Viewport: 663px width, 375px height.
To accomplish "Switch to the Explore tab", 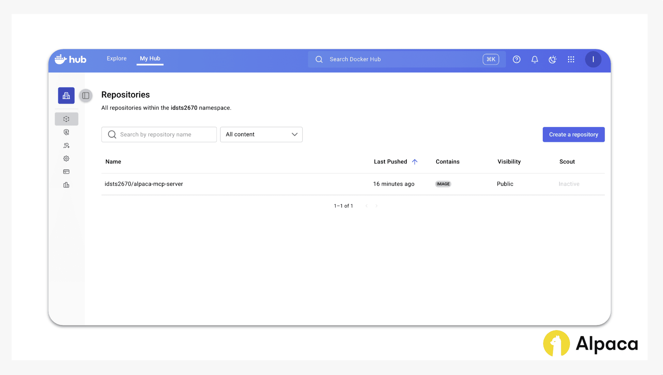I will click(117, 59).
